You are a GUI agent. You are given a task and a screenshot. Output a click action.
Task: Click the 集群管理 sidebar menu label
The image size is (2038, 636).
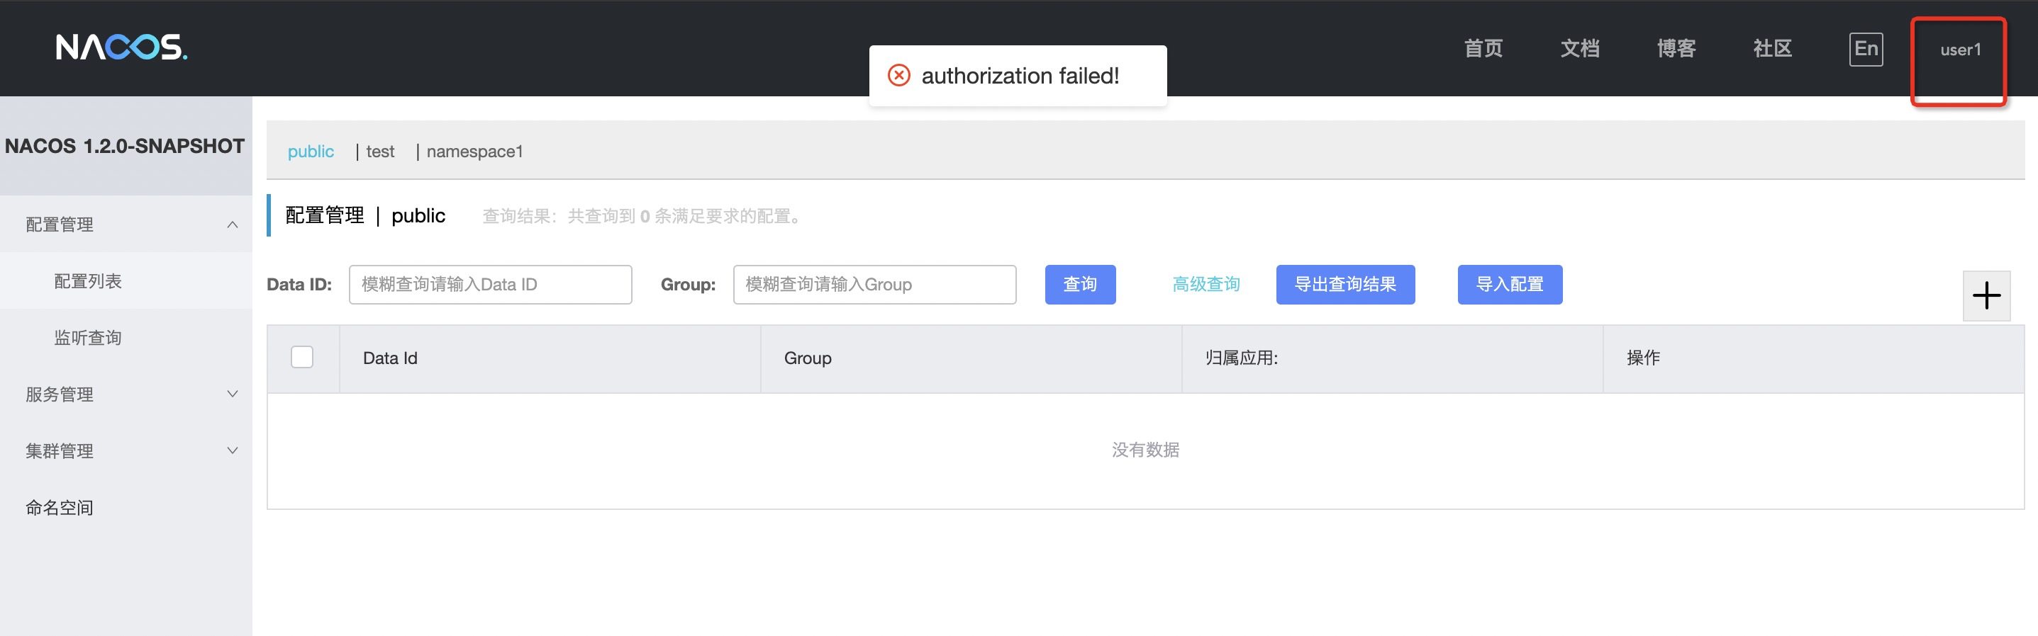tap(60, 450)
